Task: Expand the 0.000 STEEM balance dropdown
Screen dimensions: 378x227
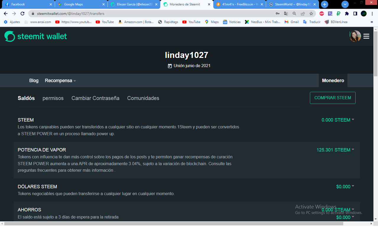Action: 338,120
